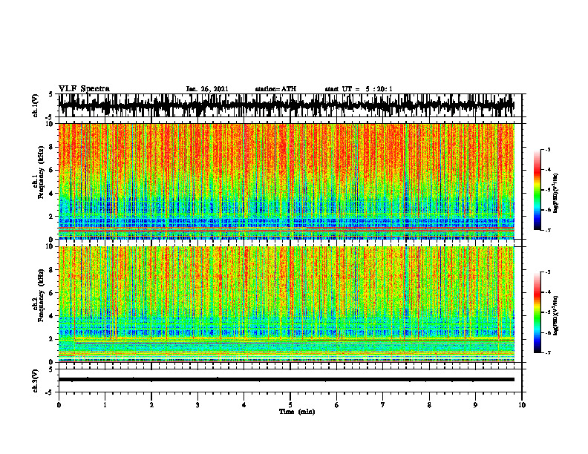Click time axis tick label "3"
The height and width of the screenshot is (454, 588).
tap(197, 405)
